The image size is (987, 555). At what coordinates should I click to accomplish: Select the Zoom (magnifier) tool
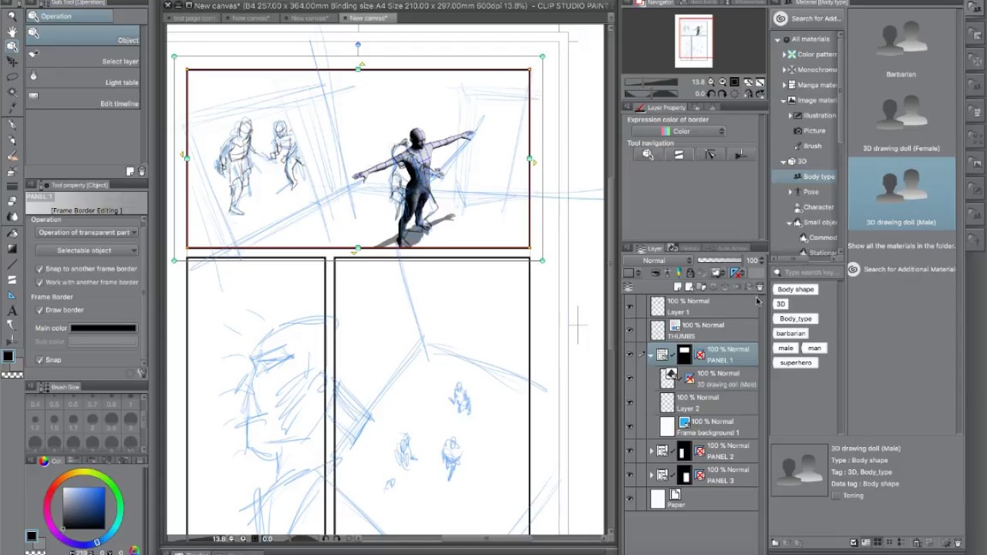point(12,17)
